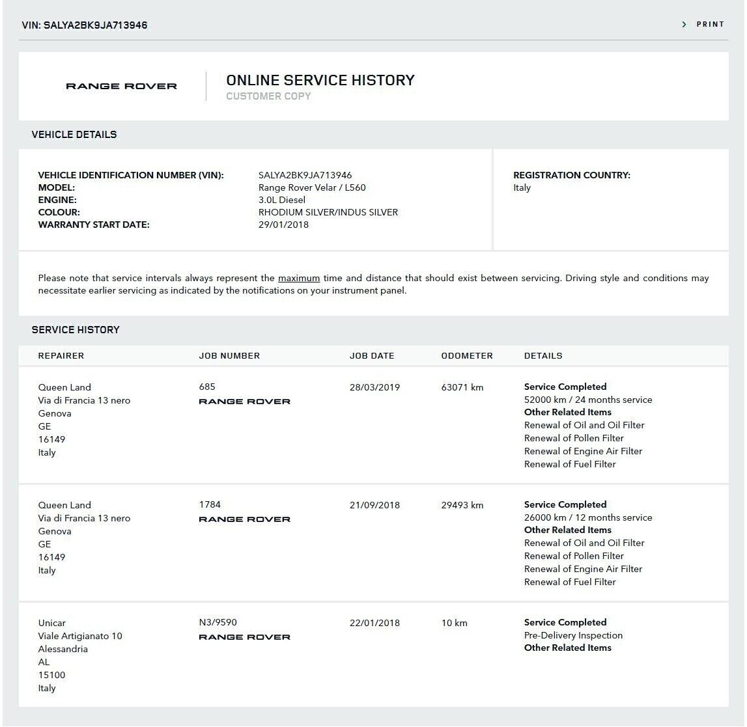Click the Online Service History heading
Viewport: 747px width, 727px height.
pos(320,80)
